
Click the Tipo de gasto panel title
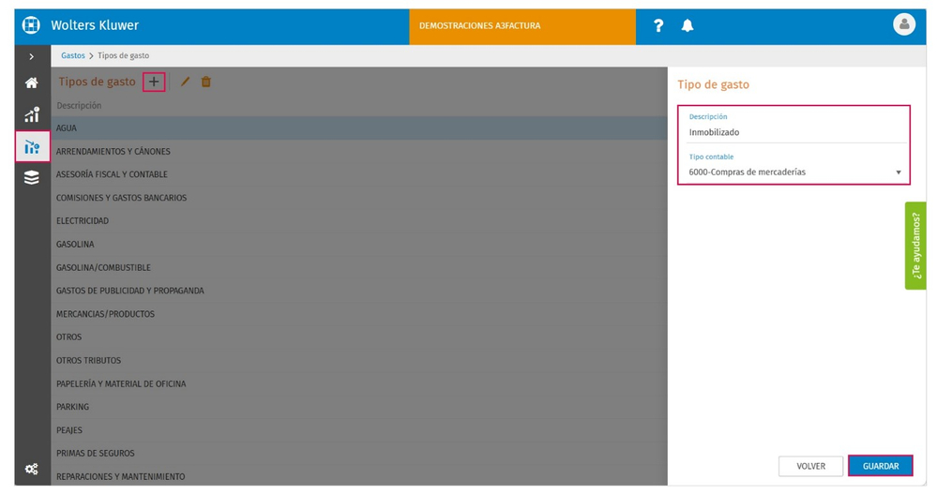713,84
